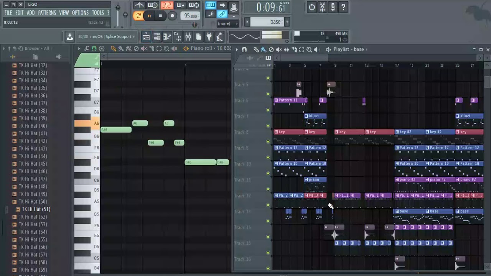This screenshot has height=276, width=491.
Task: Select the Piano roll draw pencil tool
Action: (x=114, y=49)
